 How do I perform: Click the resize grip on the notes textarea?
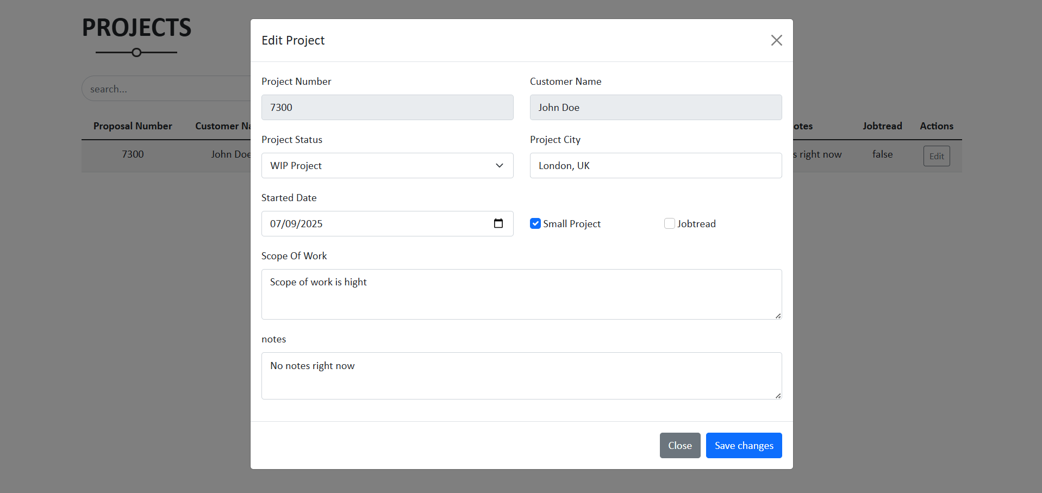coord(778,396)
